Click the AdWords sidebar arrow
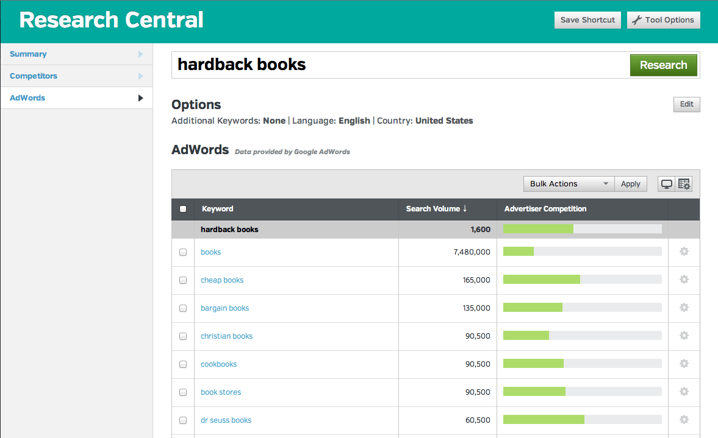 (140, 98)
